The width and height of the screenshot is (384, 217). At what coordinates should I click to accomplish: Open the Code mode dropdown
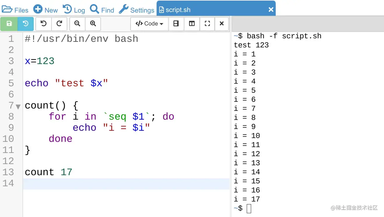(x=149, y=24)
